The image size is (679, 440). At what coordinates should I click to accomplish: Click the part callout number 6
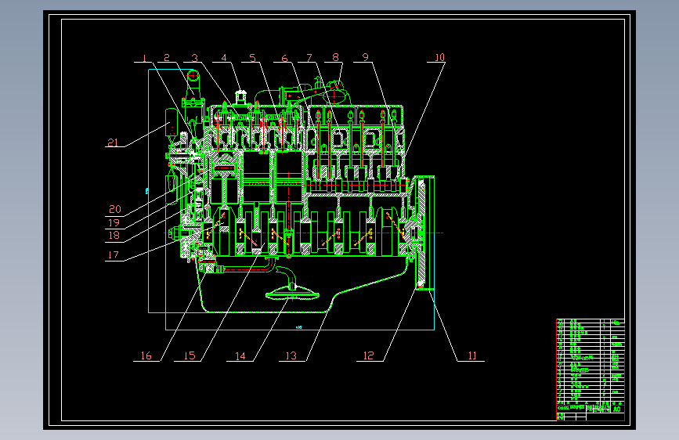284,58
